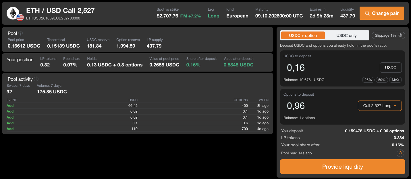This screenshot has height=179, width=411.
Task: Click Holds 0.13 USDC + 0.8 options
Action: coord(115,65)
